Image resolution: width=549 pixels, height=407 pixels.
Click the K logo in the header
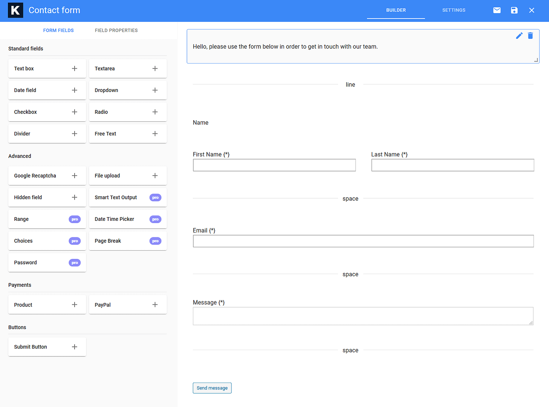(x=15, y=10)
